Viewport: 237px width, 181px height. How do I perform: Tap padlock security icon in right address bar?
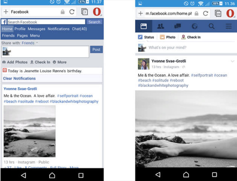pyautogui.click(x=196, y=13)
